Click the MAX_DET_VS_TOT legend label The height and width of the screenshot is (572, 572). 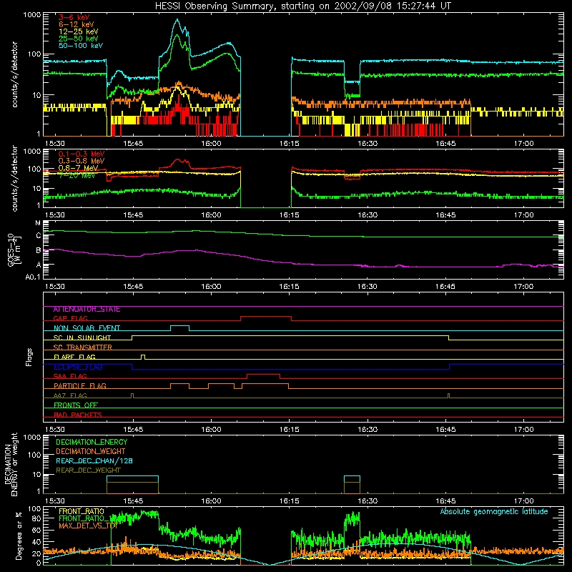click(87, 526)
